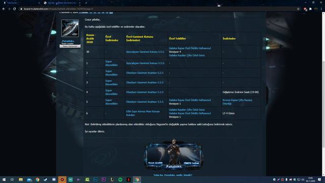The width and height of the screenshot is (325, 183).
Task: Open the .Paradoks. profile avatar
Action: click(70, 28)
